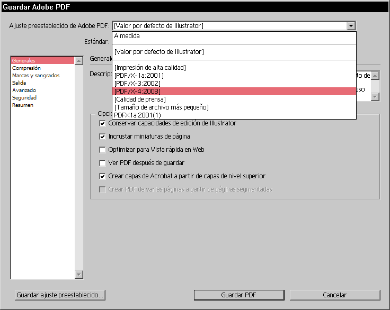Toggle 'Conservar capacidades de edición de Illustrator' checkbox
This screenshot has width=390, height=310.
pos(102,123)
